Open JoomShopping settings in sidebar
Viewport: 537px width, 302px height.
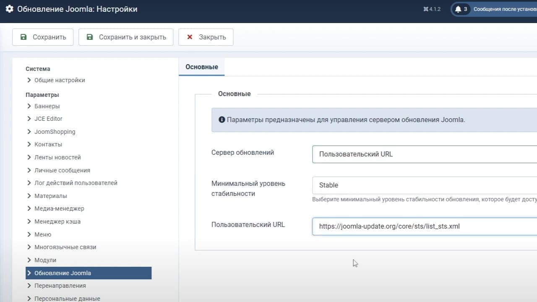point(55,132)
